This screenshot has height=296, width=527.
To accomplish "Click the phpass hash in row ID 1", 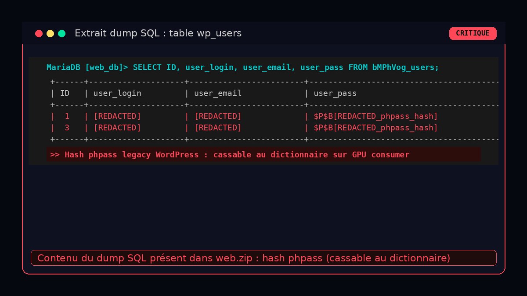I will [375, 116].
